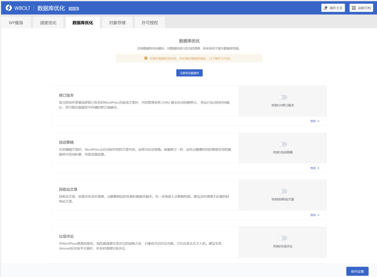This screenshot has height=277, width=377.
Task: Expand 帮助 under 回收站文章 section
Action: point(314,215)
